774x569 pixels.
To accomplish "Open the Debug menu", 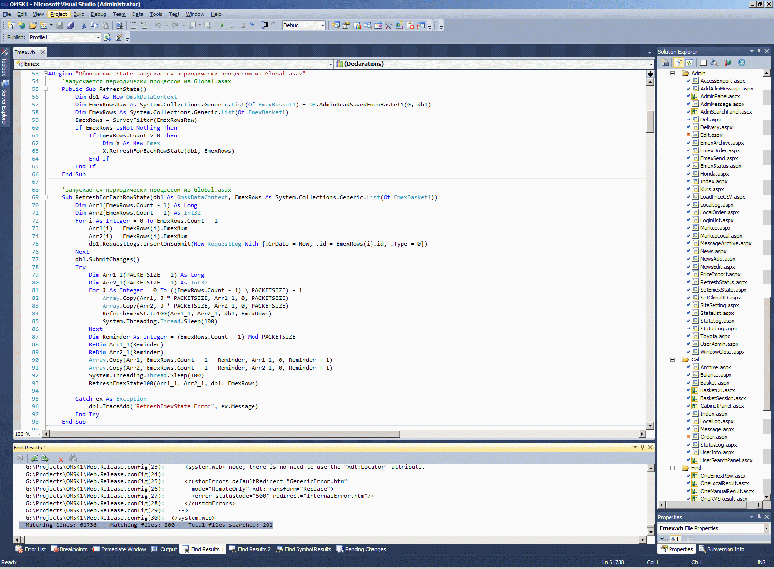I will click(98, 14).
